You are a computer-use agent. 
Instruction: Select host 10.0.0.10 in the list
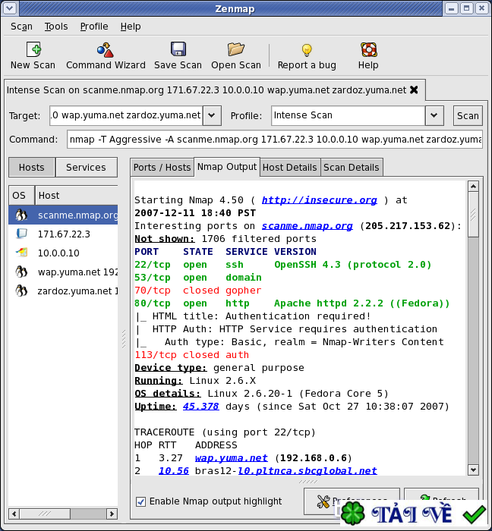(x=58, y=253)
